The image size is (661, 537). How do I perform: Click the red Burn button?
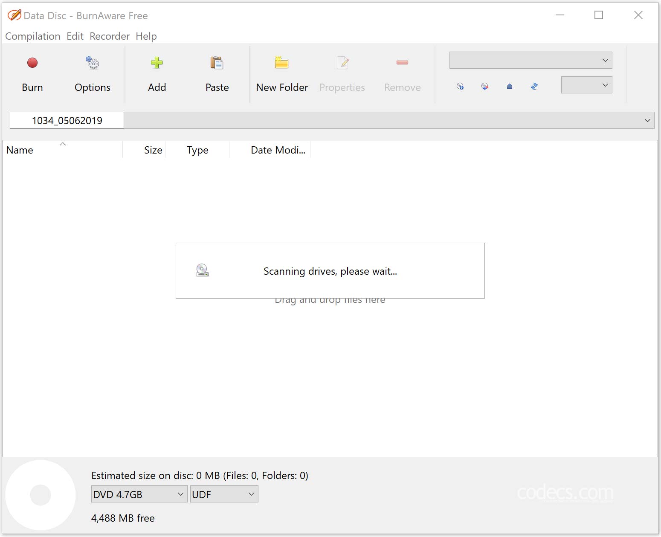coord(32,75)
